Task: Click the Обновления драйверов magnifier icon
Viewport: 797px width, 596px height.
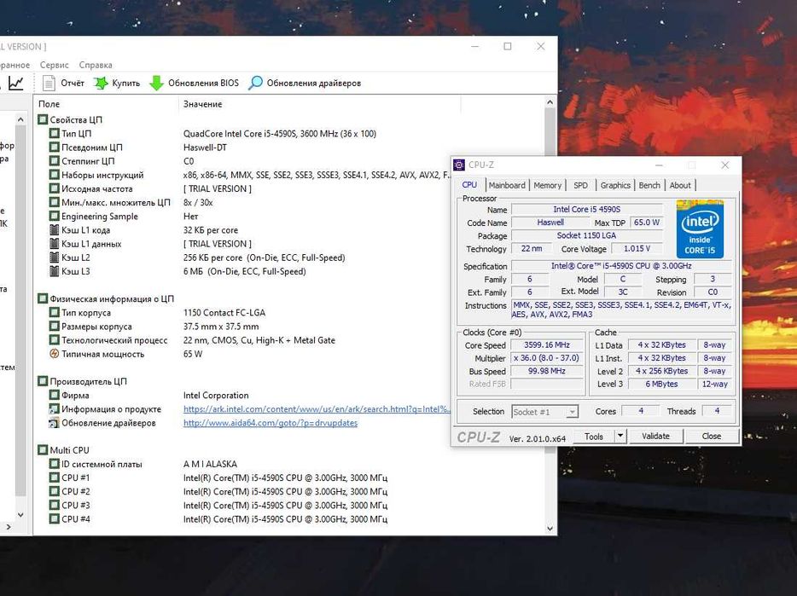Action: click(x=255, y=83)
